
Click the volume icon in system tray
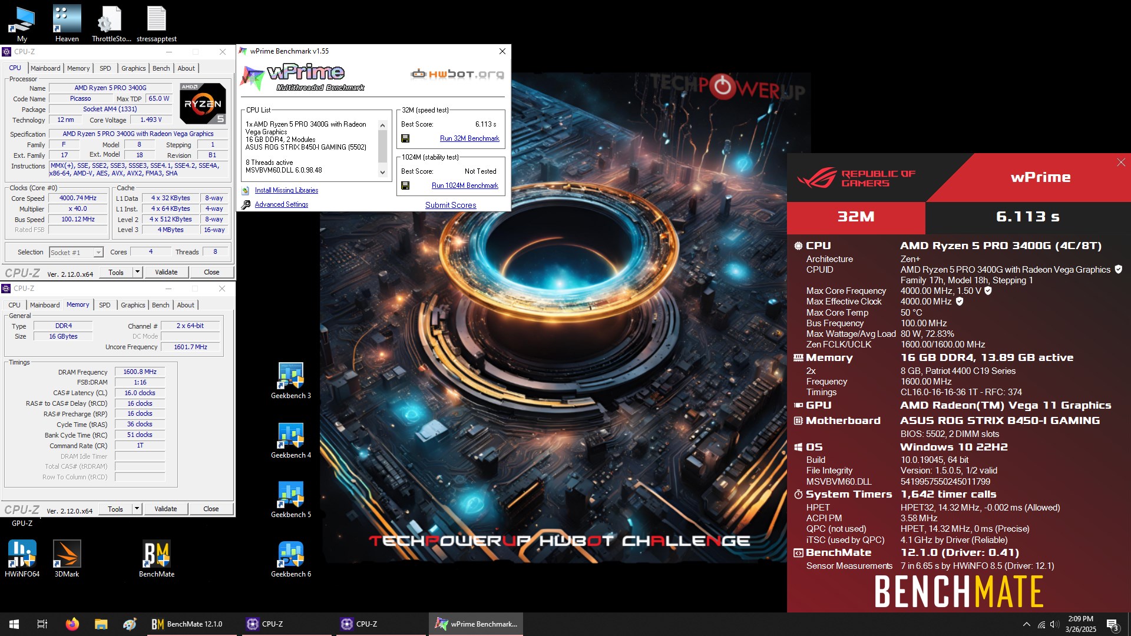click(1054, 624)
